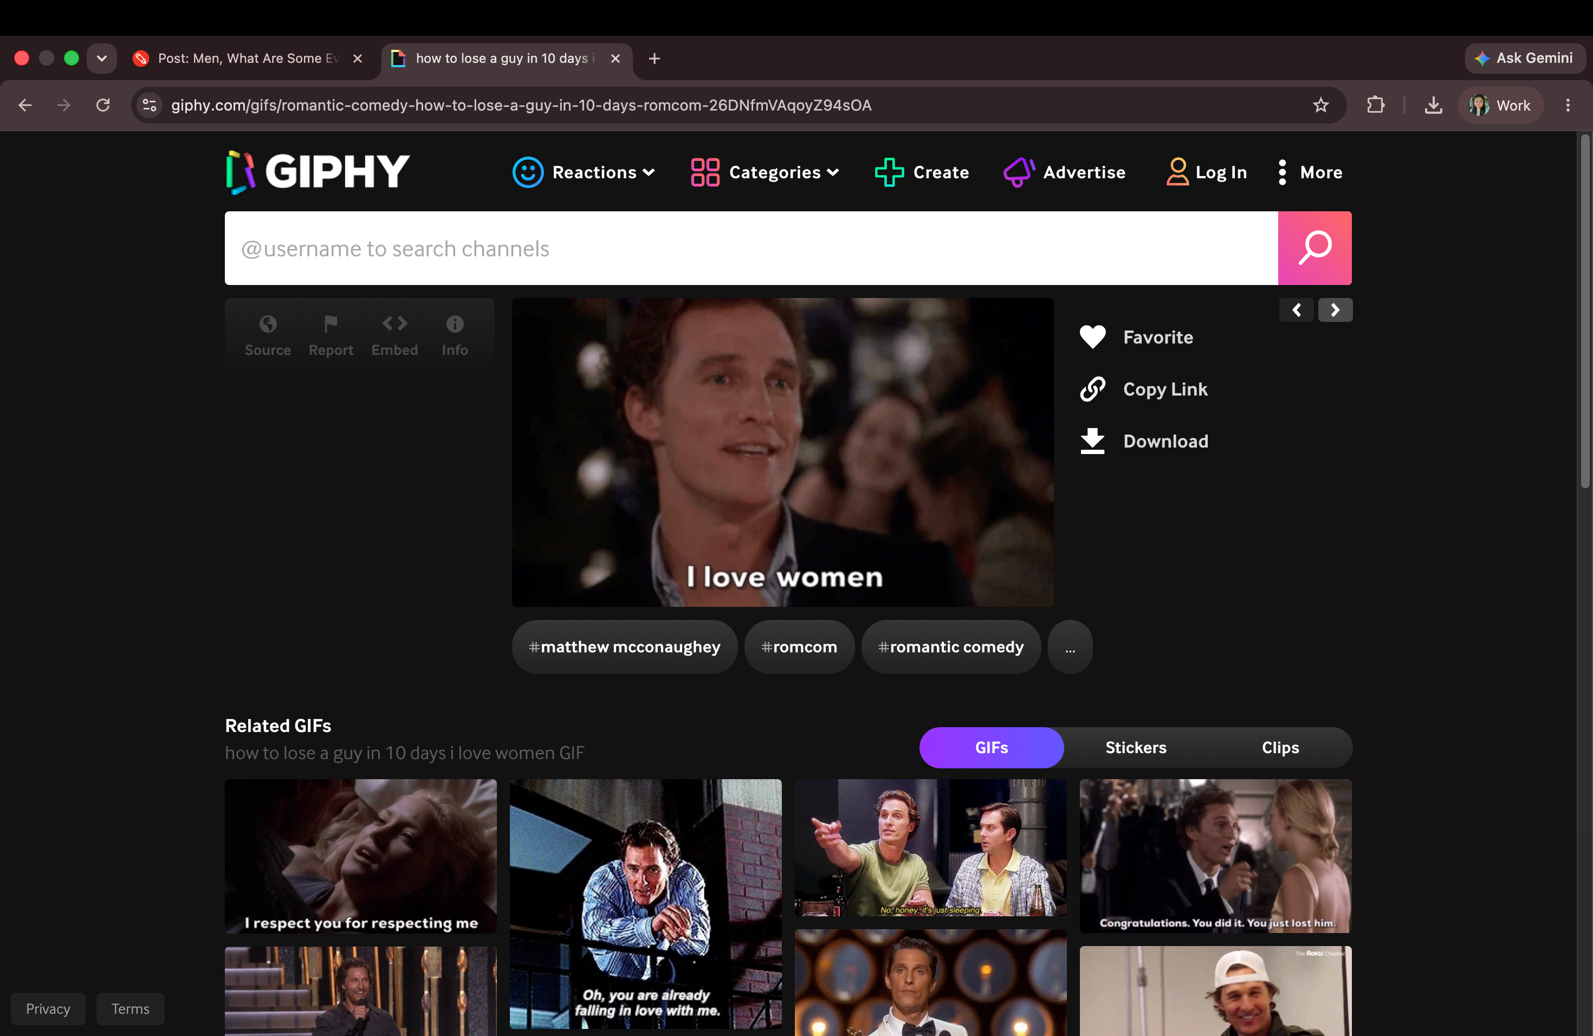Expand the Categories dropdown arrow
This screenshot has width=1593, height=1036.
(833, 172)
